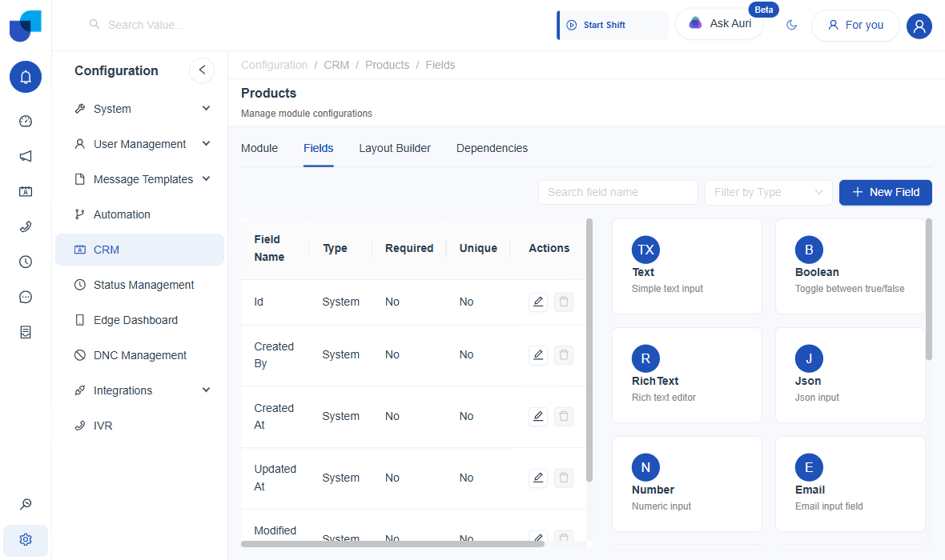Open Edge Dashboard in the sidebar
Viewport: 945px width, 560px height.
click(x=140, y=320)
